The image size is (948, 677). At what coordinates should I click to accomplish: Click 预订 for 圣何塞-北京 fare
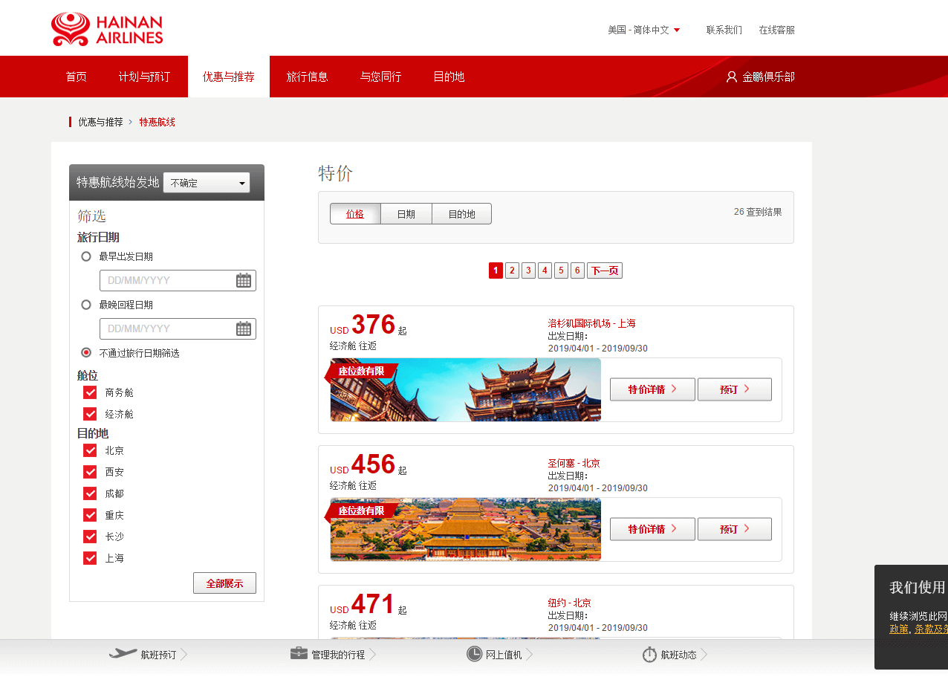pyautogui.click(x=735, y=529)
